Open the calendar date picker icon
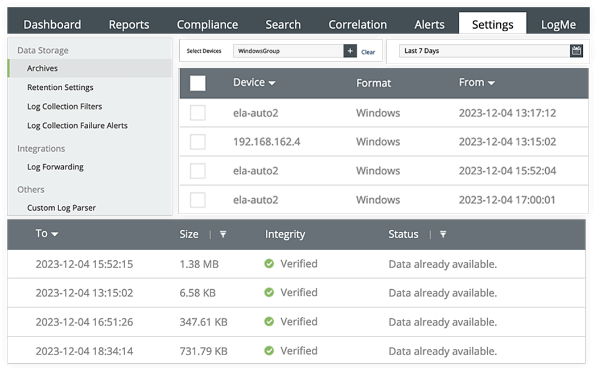Image resolution: width=597 pixels, height=371 pixels. [x=577, y=51]
